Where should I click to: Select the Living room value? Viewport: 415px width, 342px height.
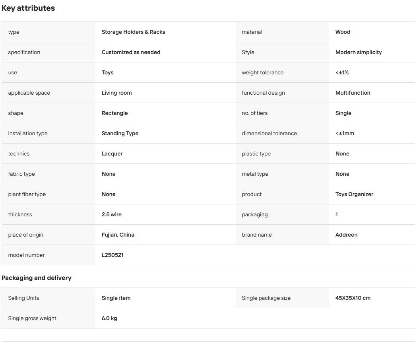pos(117,93)
